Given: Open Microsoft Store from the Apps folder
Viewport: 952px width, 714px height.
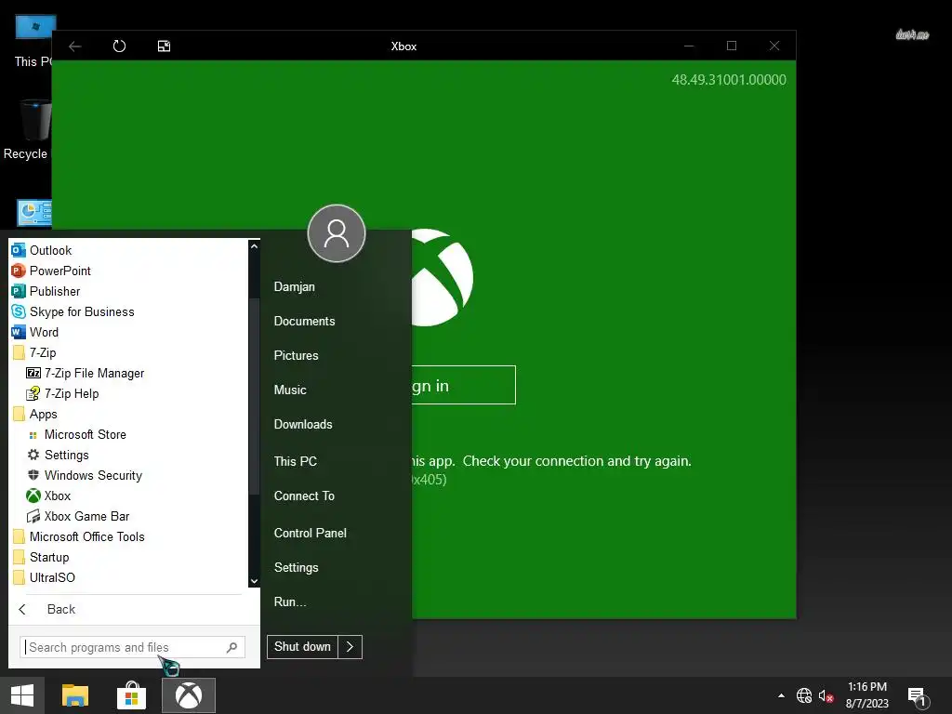Looking at the screenshot, I should [76, 435].
